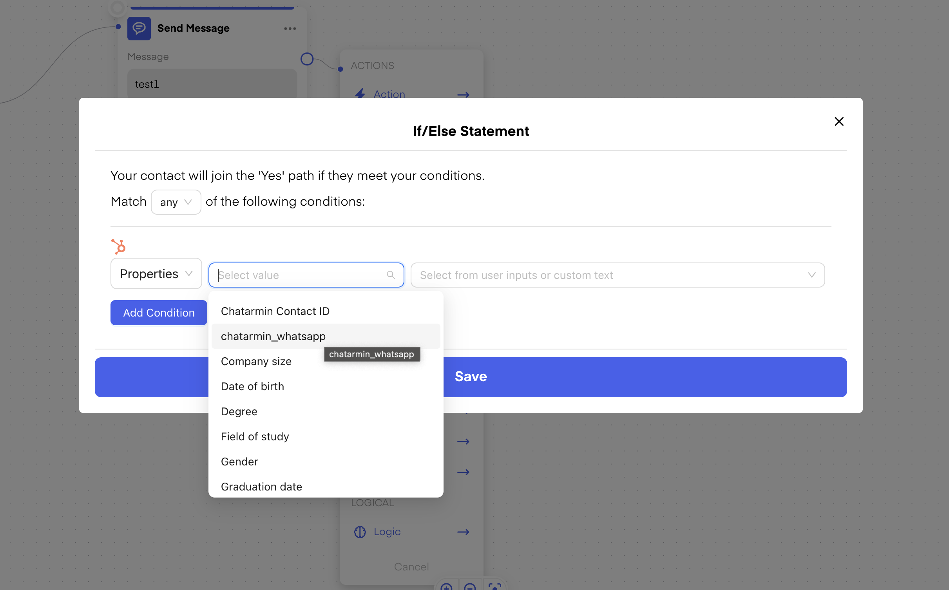Screen dimensions: 949x590
Task: Click the zoom out canvas icon
Action: [x=470, y=586]
